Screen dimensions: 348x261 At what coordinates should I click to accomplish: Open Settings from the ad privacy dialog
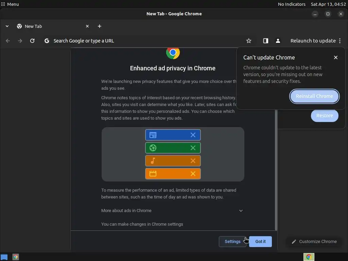pos(232,242)
